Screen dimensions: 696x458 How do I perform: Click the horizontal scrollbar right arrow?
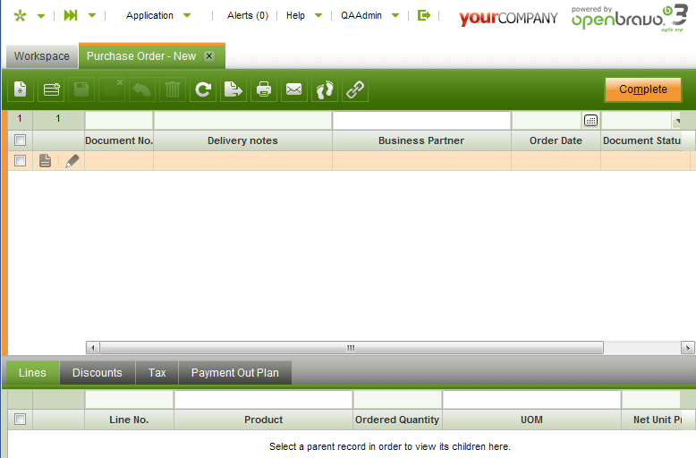(688, 348)
